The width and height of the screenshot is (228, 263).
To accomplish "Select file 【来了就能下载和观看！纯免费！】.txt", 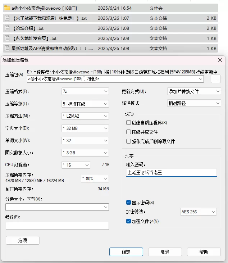I will click(x=110, y=18).
